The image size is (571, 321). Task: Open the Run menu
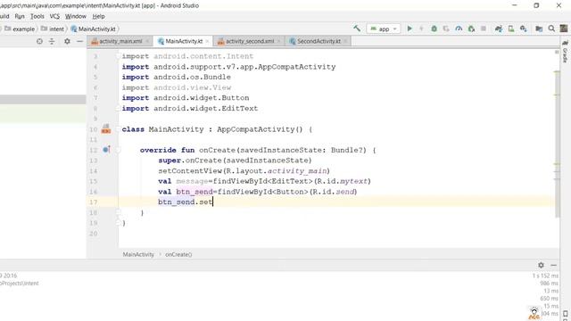(x=20, y=16)
